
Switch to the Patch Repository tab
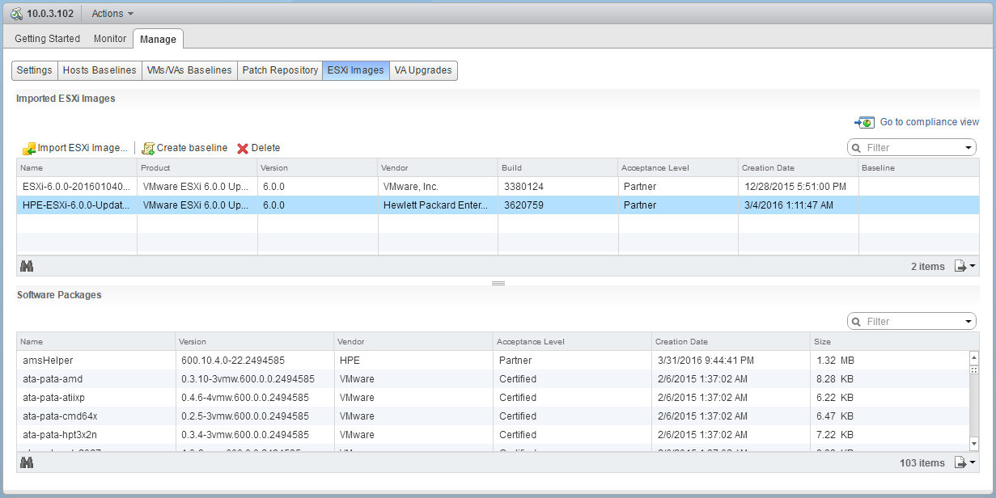[280, 70]
